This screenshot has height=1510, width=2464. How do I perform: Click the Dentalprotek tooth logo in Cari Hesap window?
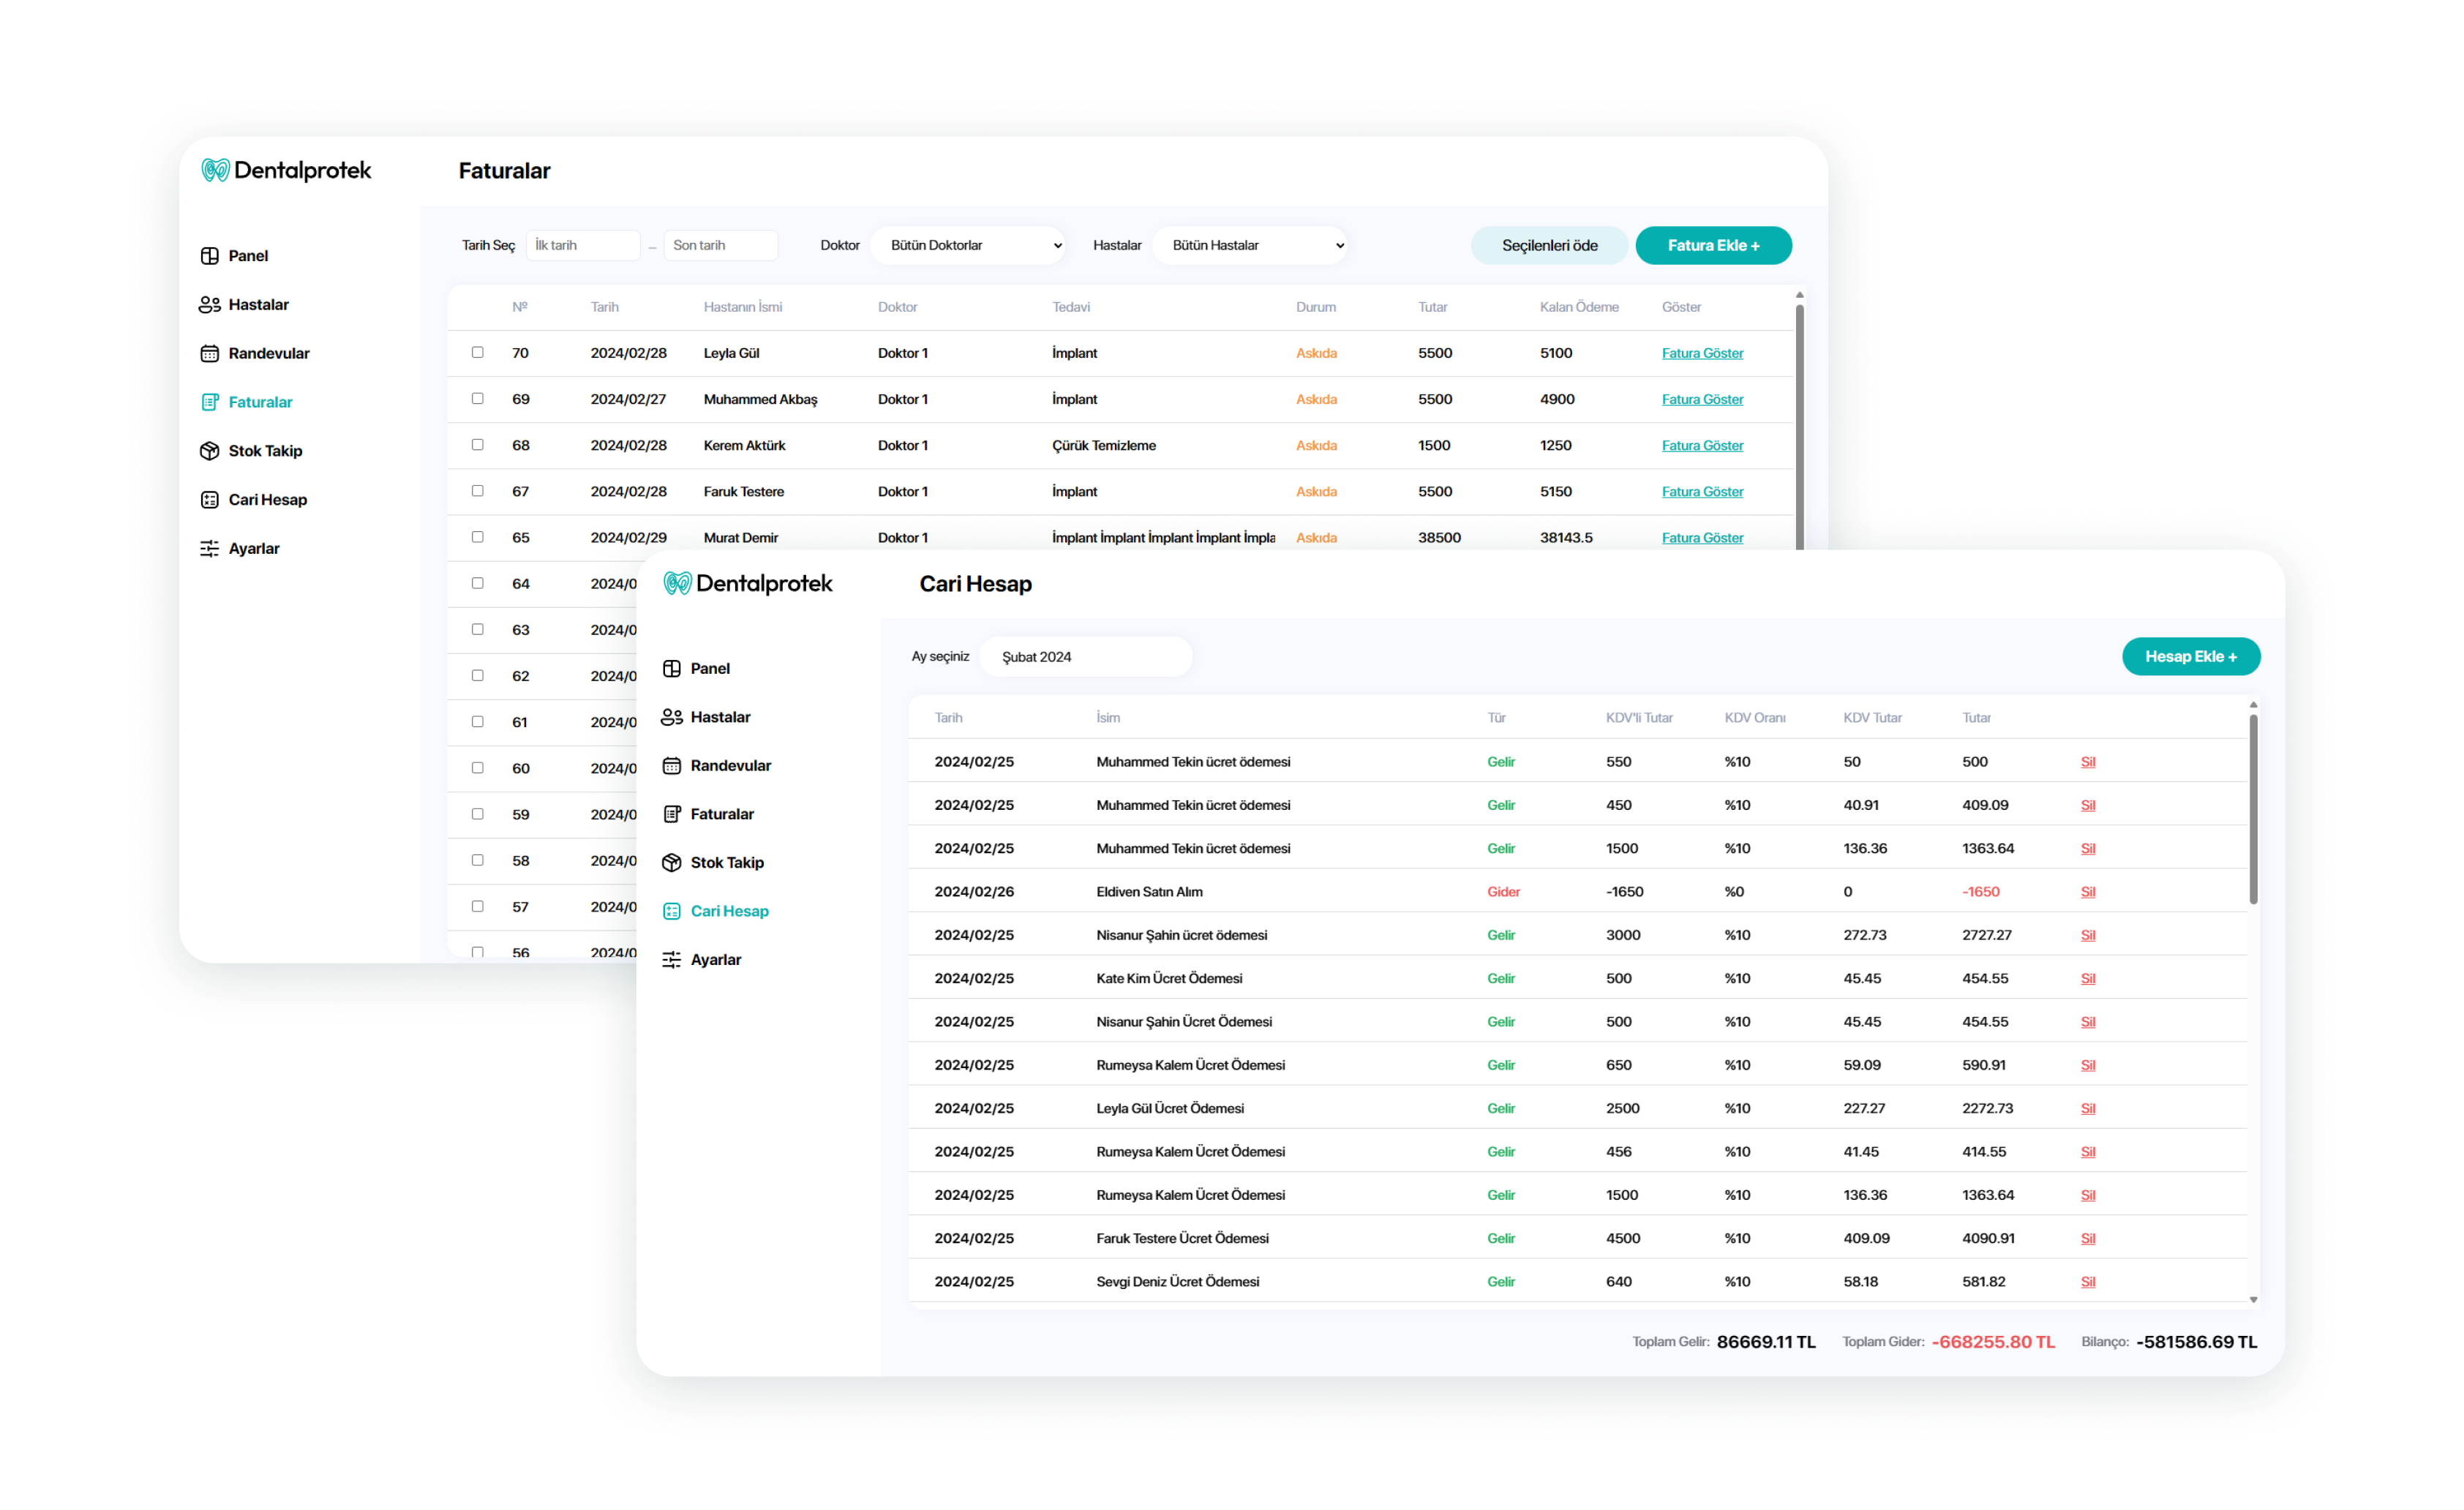point(677,584)
